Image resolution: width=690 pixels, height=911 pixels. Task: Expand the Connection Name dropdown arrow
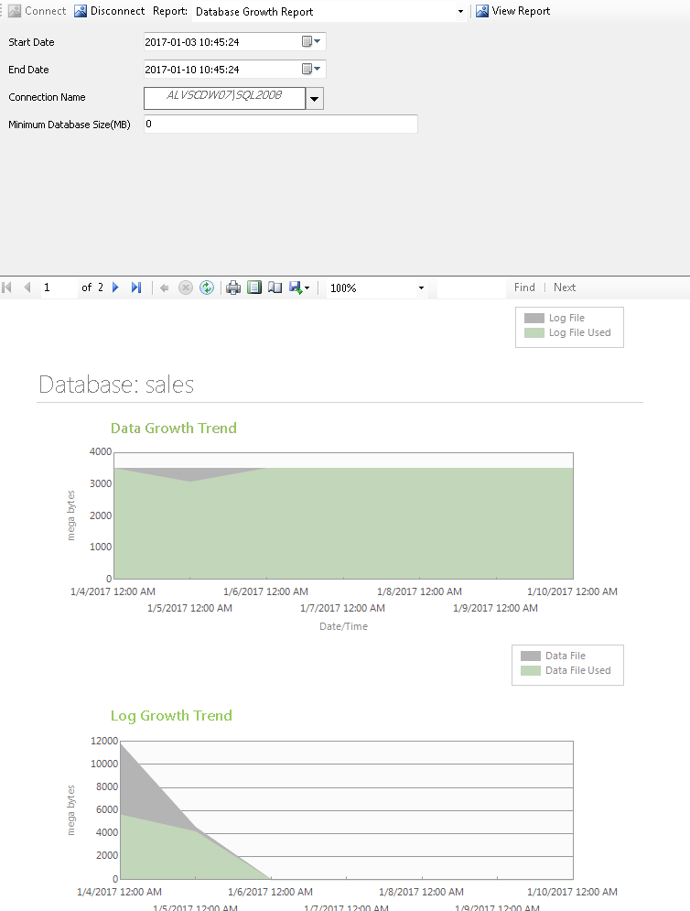314,99
